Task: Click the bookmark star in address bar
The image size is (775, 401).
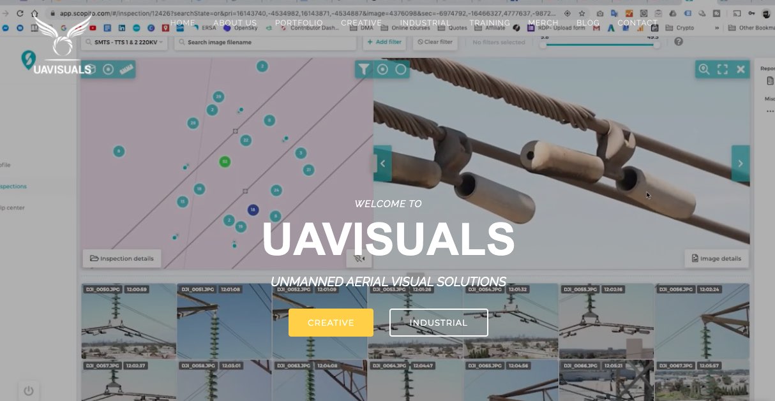Action: pyautogui.click(x=582, y=13)
